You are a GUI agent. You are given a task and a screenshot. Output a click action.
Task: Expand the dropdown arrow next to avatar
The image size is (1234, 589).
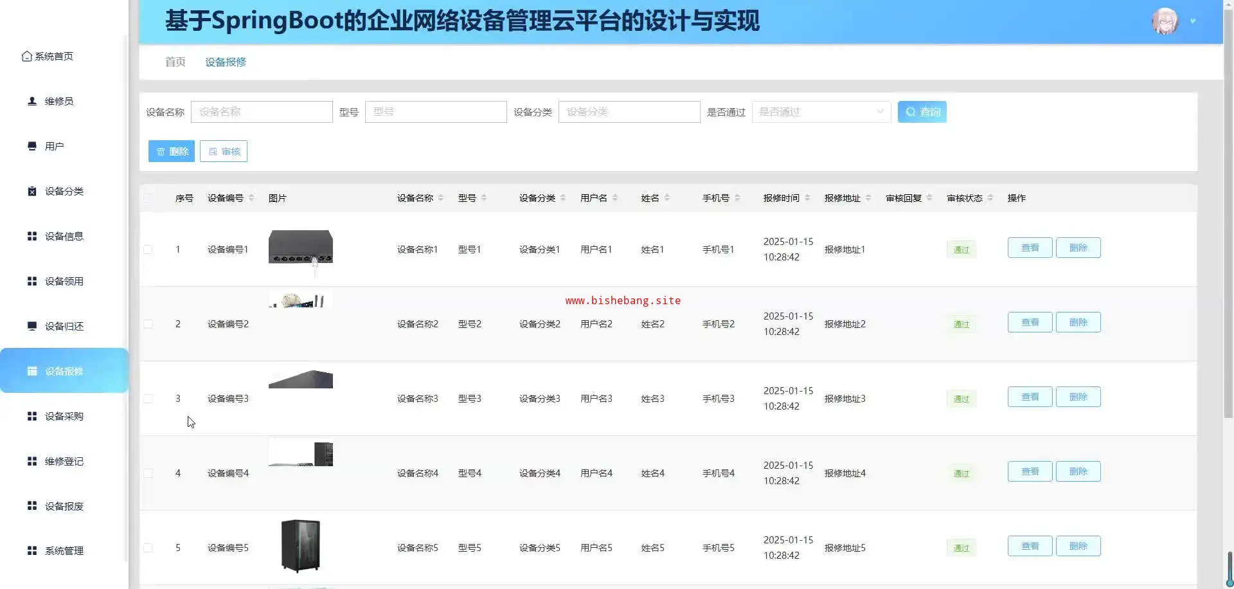[x=1193, y=21]
